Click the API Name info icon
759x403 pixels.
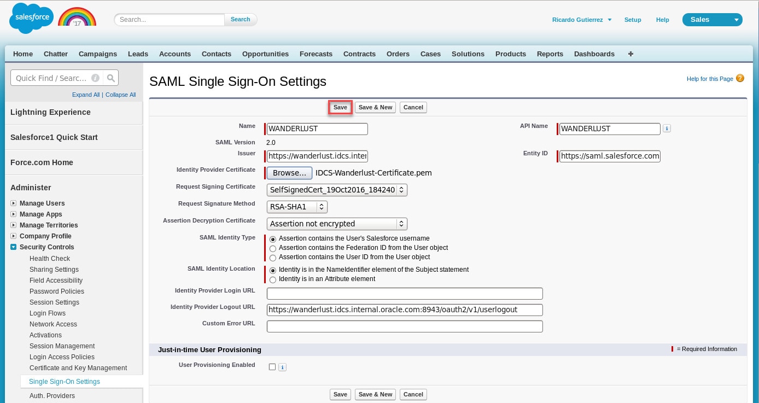667,129
